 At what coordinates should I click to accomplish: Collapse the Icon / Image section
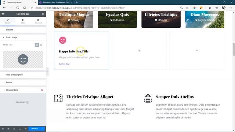pos(23,37)
